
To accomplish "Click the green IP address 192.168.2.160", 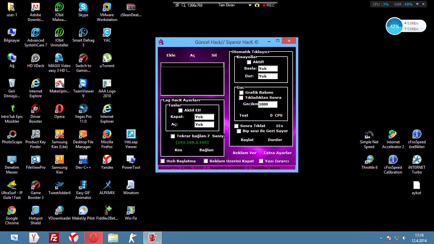I will pyautogui.click(x=192, y=143).
